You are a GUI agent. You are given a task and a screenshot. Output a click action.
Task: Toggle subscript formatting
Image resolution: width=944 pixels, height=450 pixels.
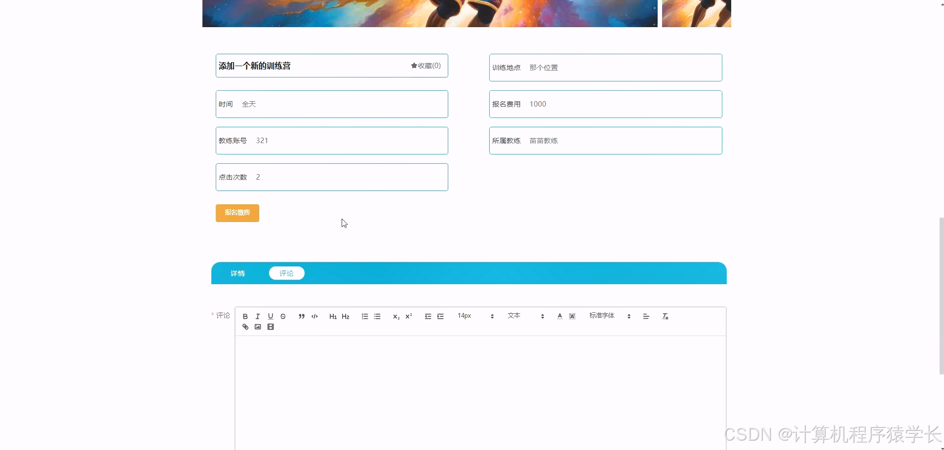pyautogui.click(x=396, y=316)
